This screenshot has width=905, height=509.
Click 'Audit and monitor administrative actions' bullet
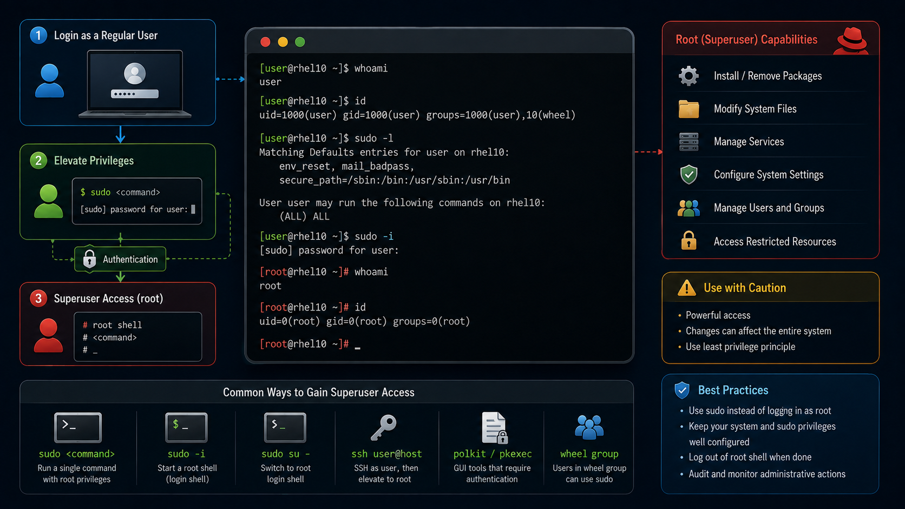(767, 474)
